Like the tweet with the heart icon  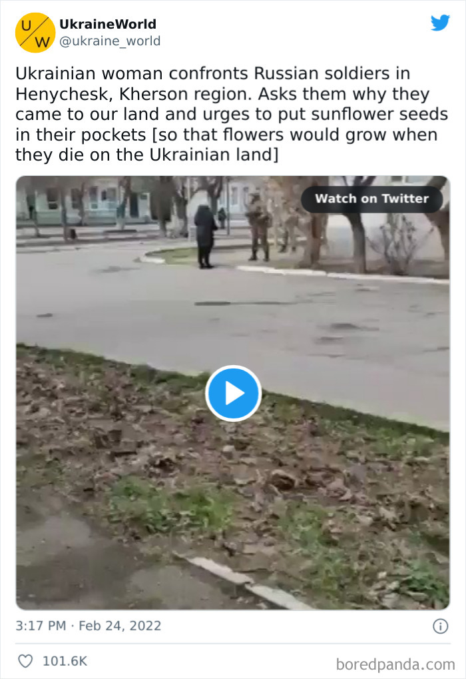point(25,661)
